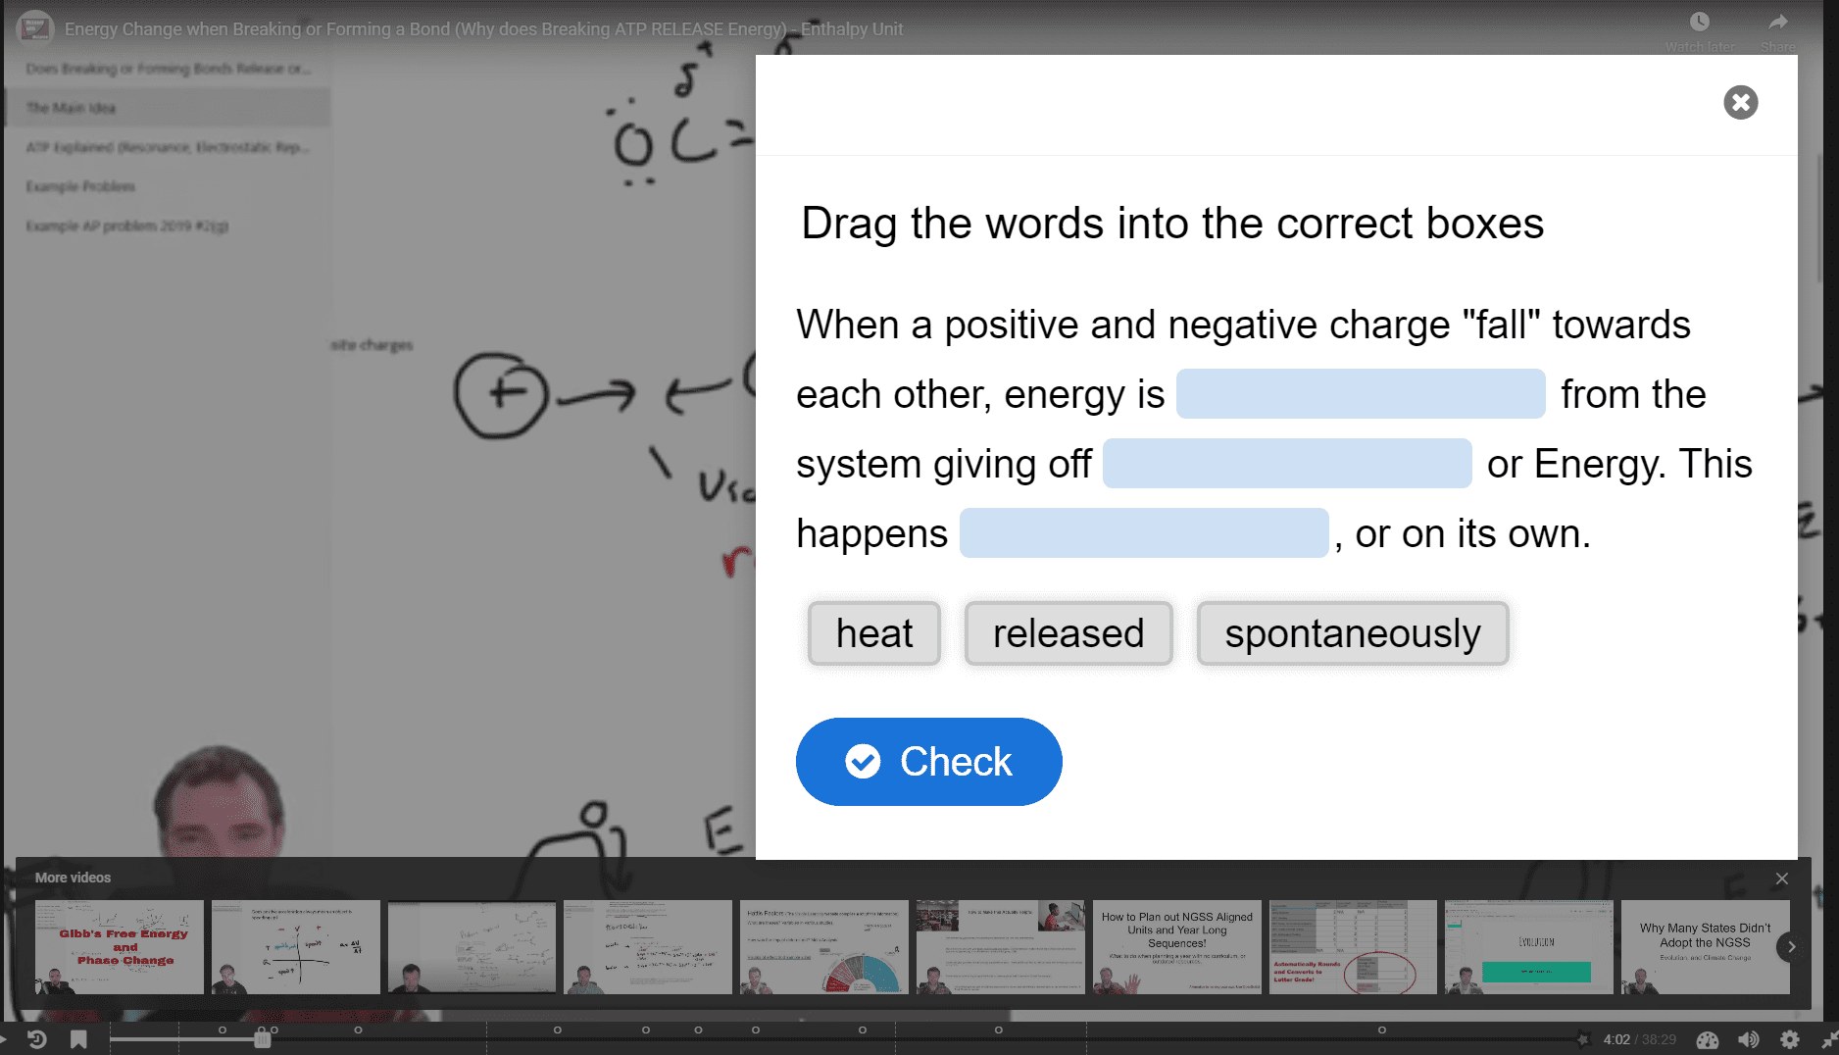Click the Watch later clock icon
This screenshot has height=1055, width=1839.
click(x=1700, y=22)
